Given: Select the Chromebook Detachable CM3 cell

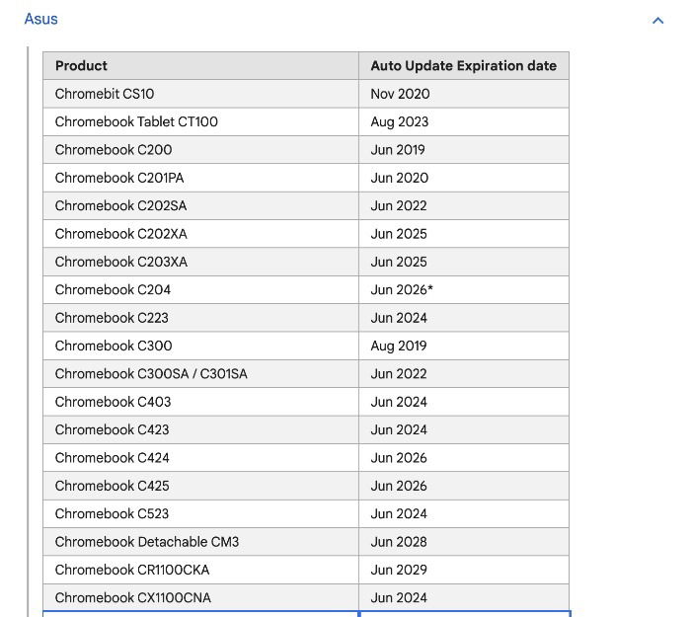Looking at the screenshot, I should click(x=147, y=542).
